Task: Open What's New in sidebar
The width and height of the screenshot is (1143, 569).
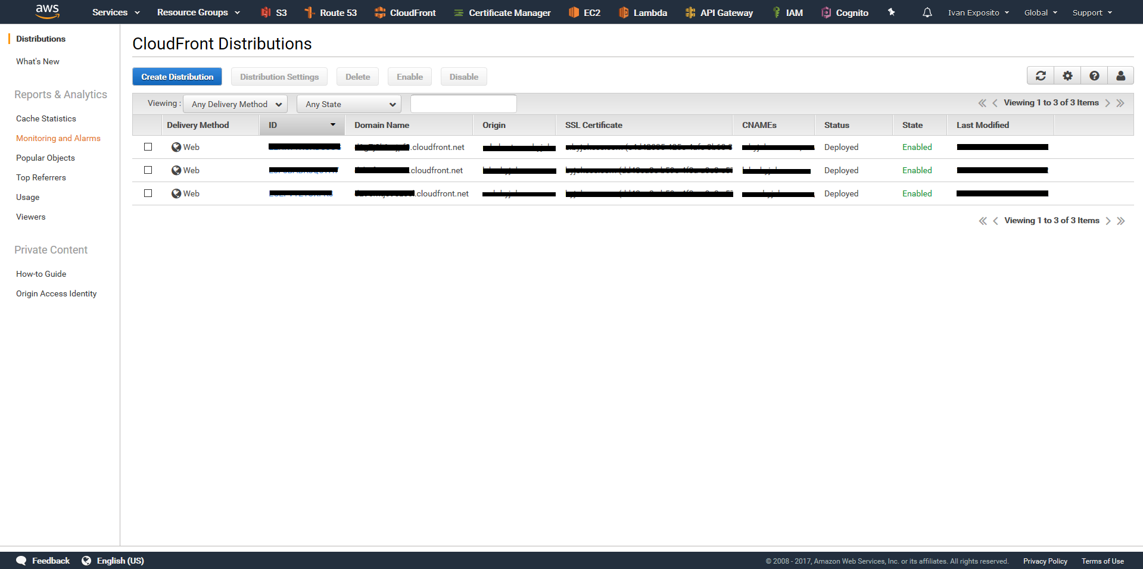Action: (38, 61)
